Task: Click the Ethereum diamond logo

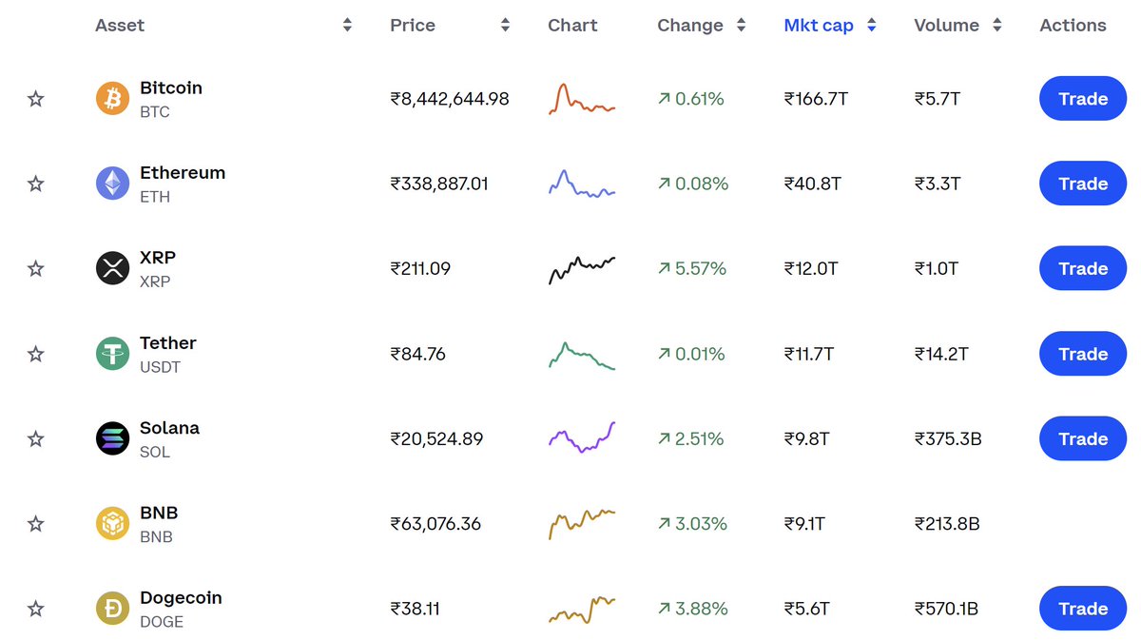Action: pyautogui.click(x=112, y=184)
